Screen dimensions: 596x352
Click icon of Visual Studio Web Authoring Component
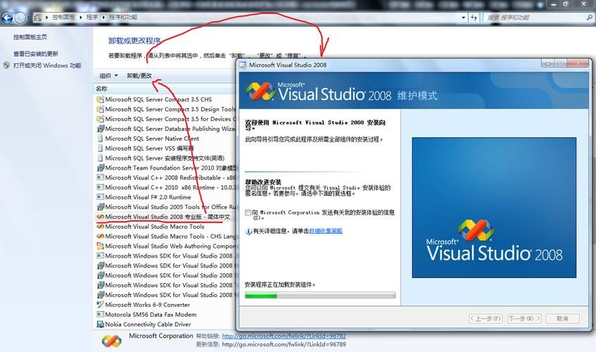point(101,246)
